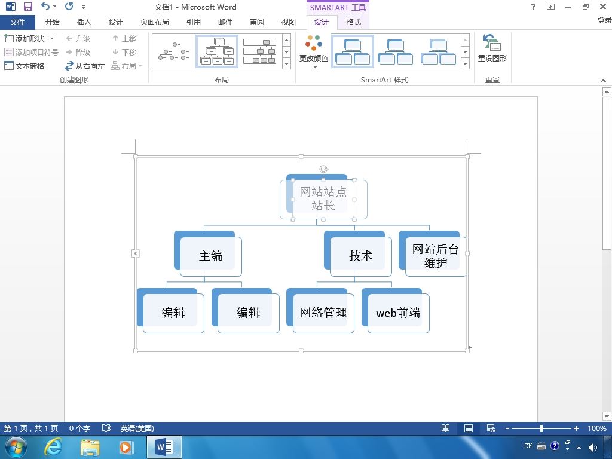Toggle the 文本窗格 text pane
The width and height of the screenshot is (612, 459).
pyautogui.click(x=24, y=66)
